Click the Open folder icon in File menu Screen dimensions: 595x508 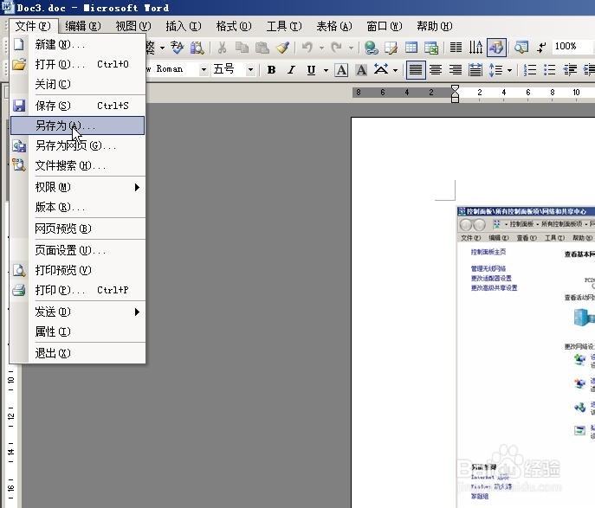coord(19,64)
